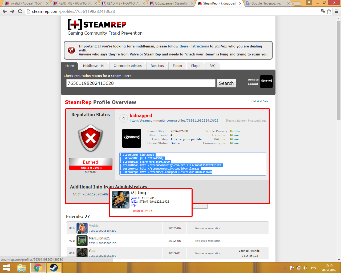The height and width of the screenshot is (273, 341).
Task: Open Marculonis21's SteamID 76561198065980150 link
Action: click(103, 243)
